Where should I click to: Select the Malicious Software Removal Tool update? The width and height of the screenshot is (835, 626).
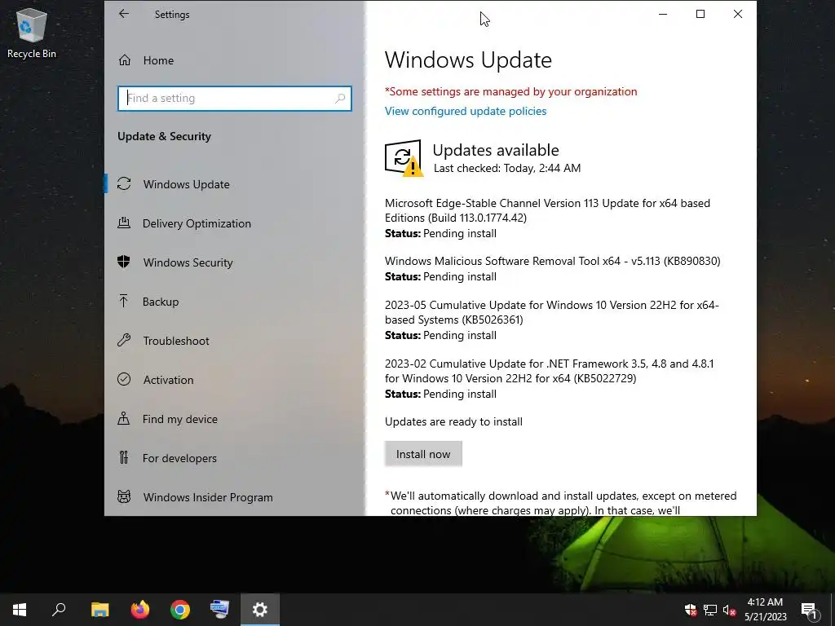coord(552,261)
